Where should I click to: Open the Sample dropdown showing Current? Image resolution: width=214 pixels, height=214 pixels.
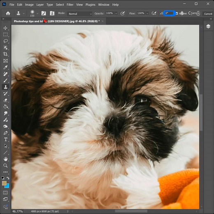(x=208, y=14)
